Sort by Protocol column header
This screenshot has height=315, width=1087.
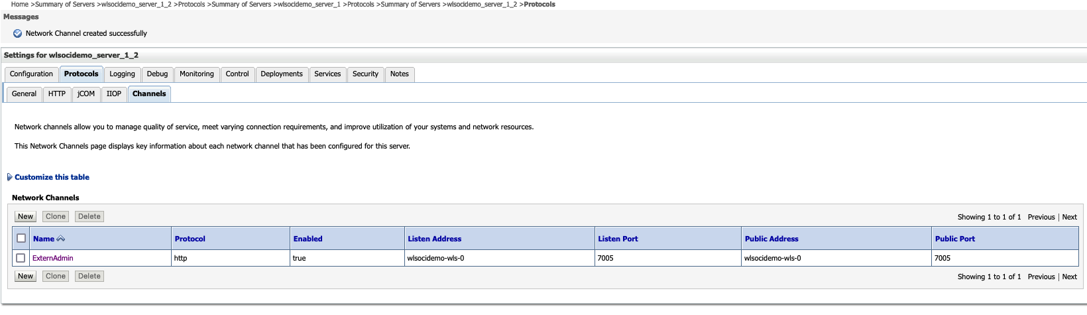coord(190,239)
